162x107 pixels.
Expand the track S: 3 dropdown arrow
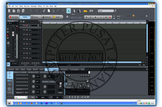[40, 35]
